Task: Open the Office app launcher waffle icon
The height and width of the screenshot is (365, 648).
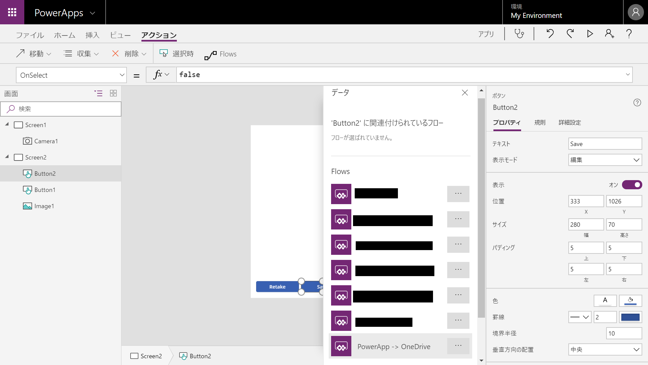Action: point(12,12)
